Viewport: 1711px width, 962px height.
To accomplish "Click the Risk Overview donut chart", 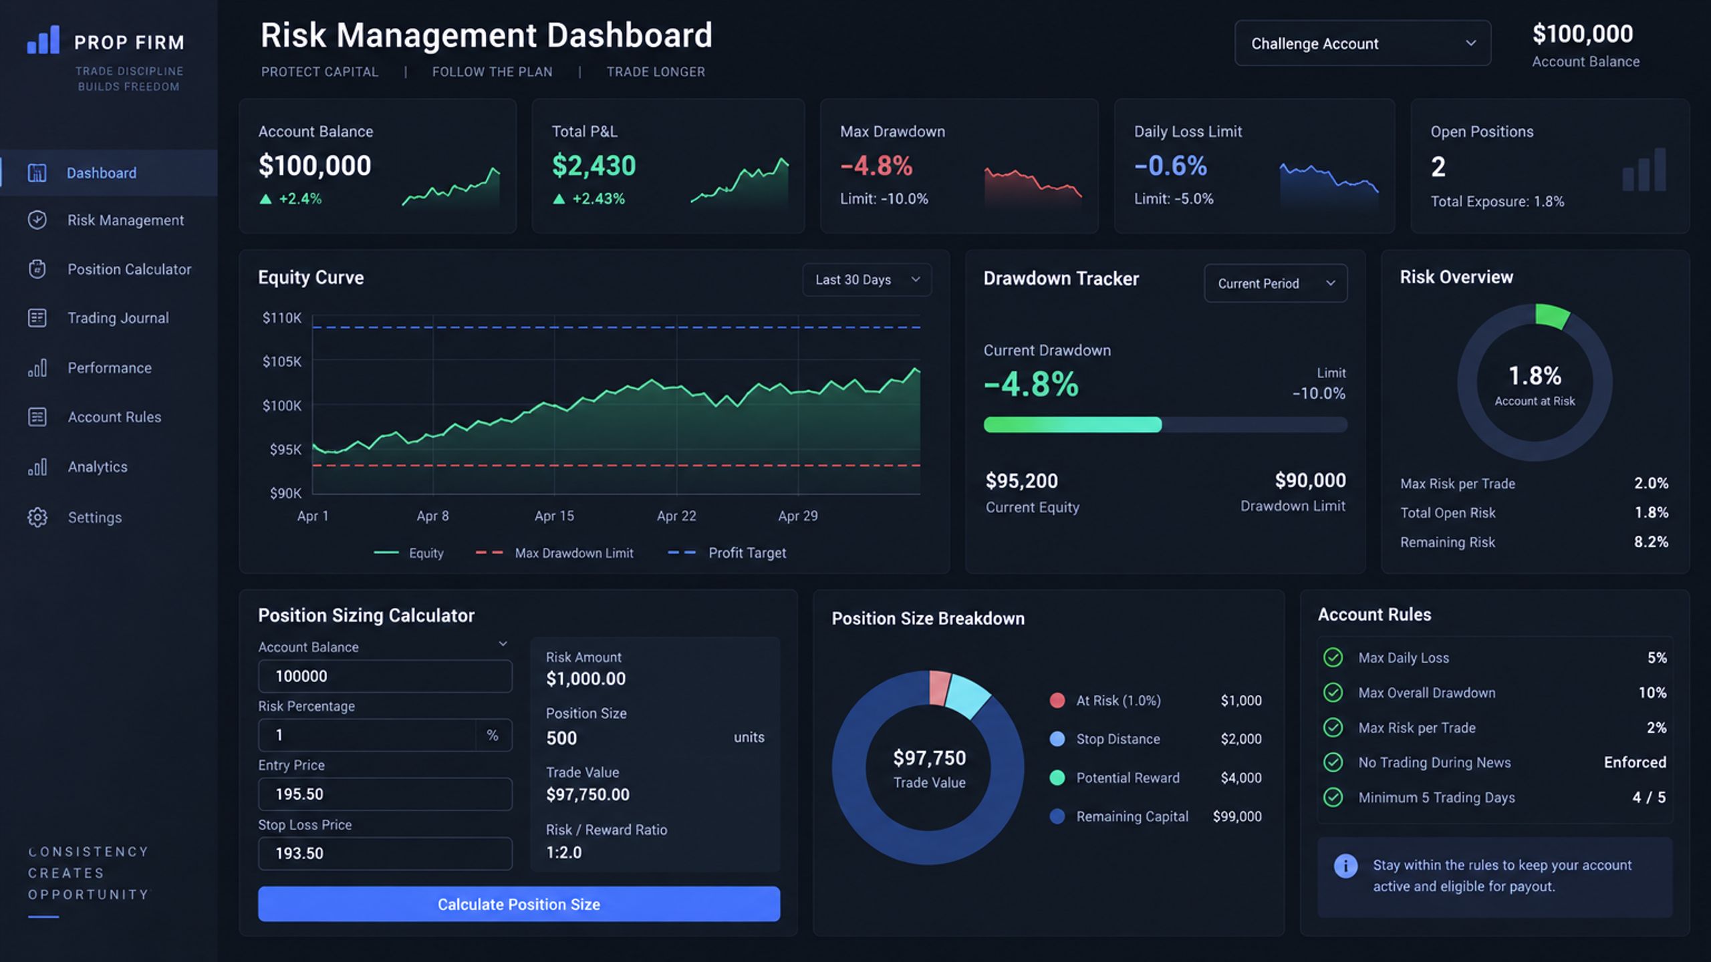I will (1535, 382).
